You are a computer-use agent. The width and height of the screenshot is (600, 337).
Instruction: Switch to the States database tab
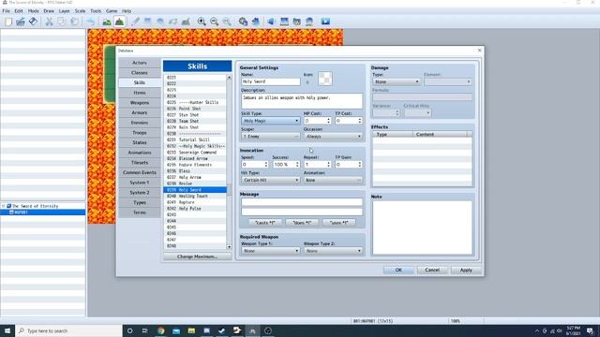pos(140,142)
